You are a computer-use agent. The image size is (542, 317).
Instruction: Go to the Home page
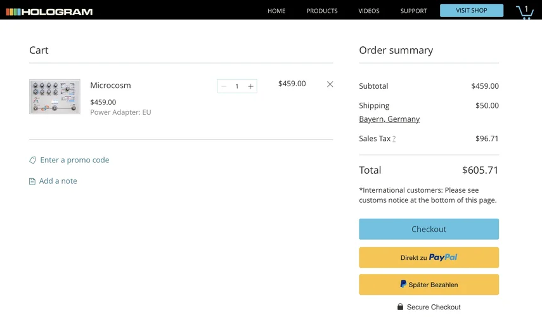pyautogui.click(x=276, y=11)
